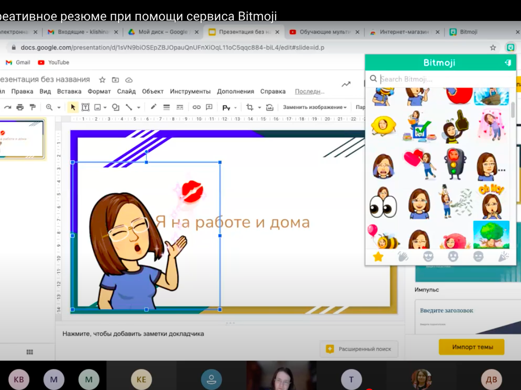This screenshot has height=390, width=521.
Task: Click the crop image tool
Action: coord(250,107)
